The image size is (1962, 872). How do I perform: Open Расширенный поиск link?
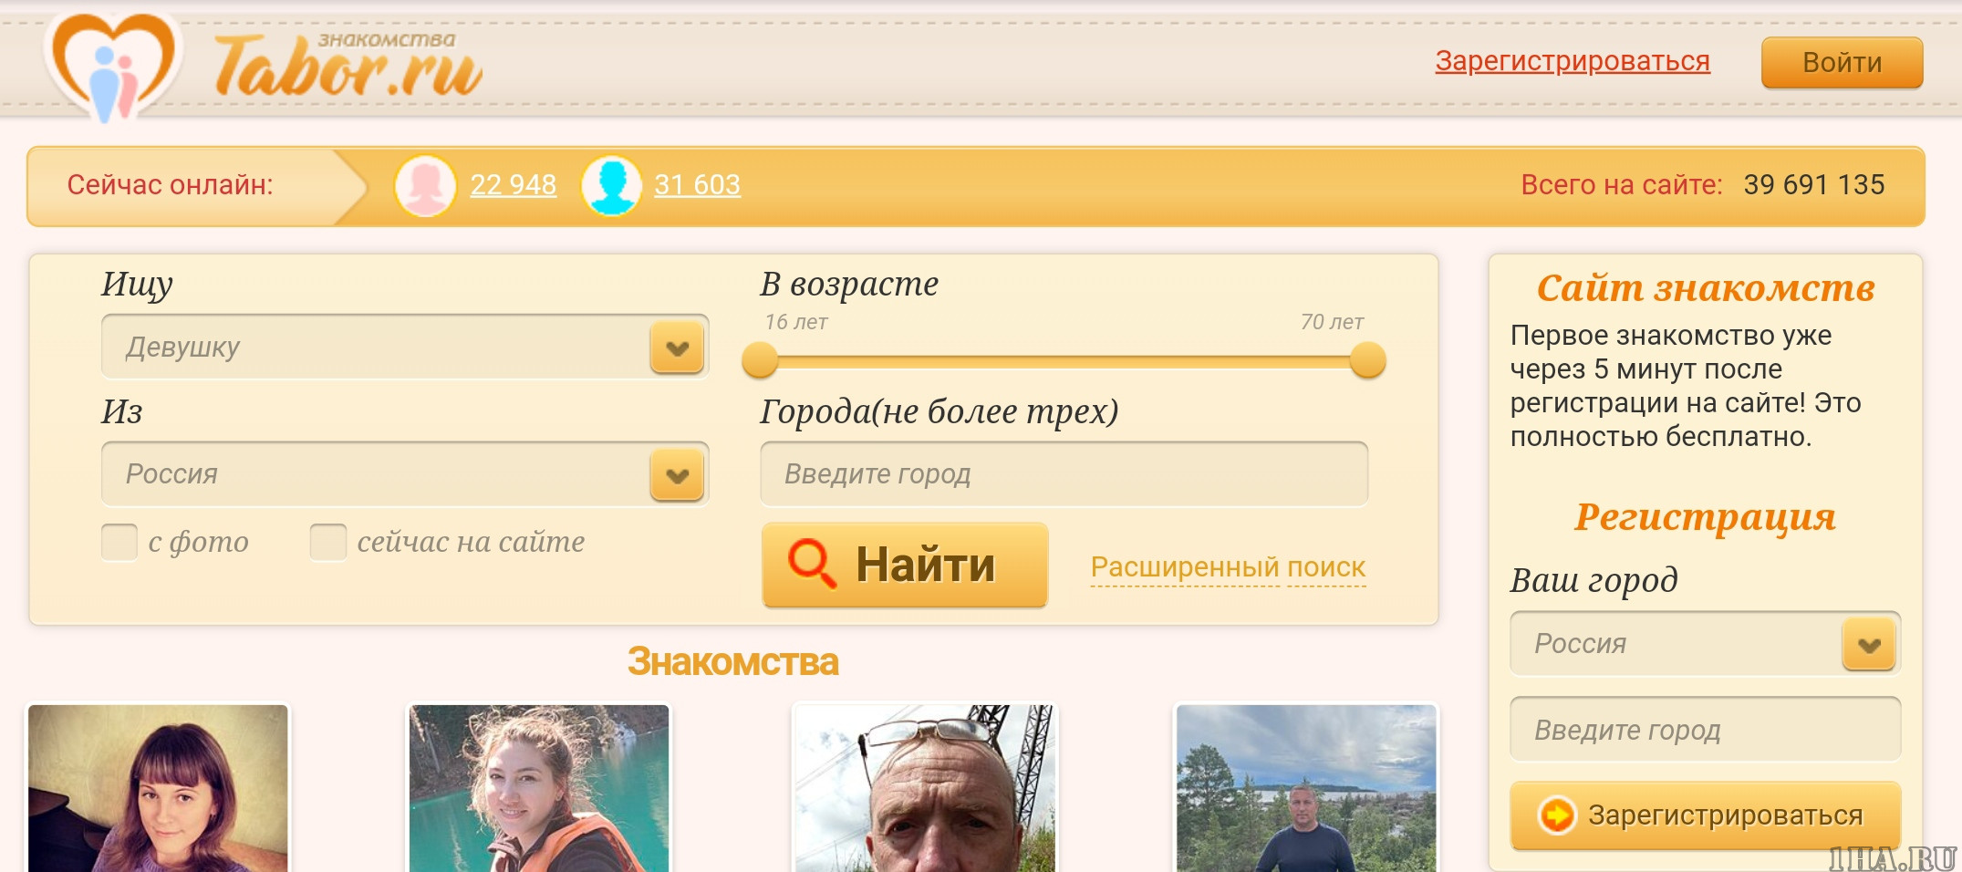coord(1228,567)
